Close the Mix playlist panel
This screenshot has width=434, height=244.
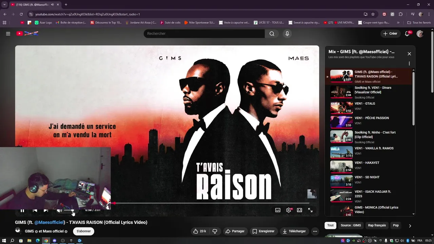coord(409,54)
